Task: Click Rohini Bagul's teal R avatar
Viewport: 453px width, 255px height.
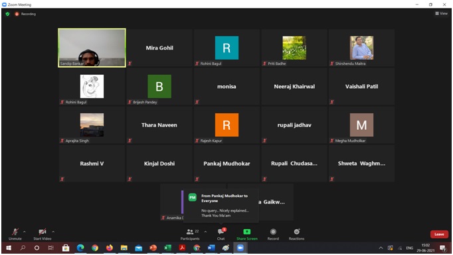Action: click(x=226, y=48)
